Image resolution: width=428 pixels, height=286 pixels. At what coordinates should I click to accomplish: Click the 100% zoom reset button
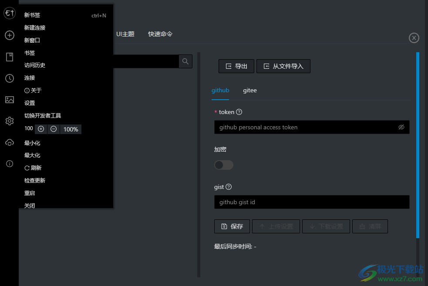[x=71, y=129]
